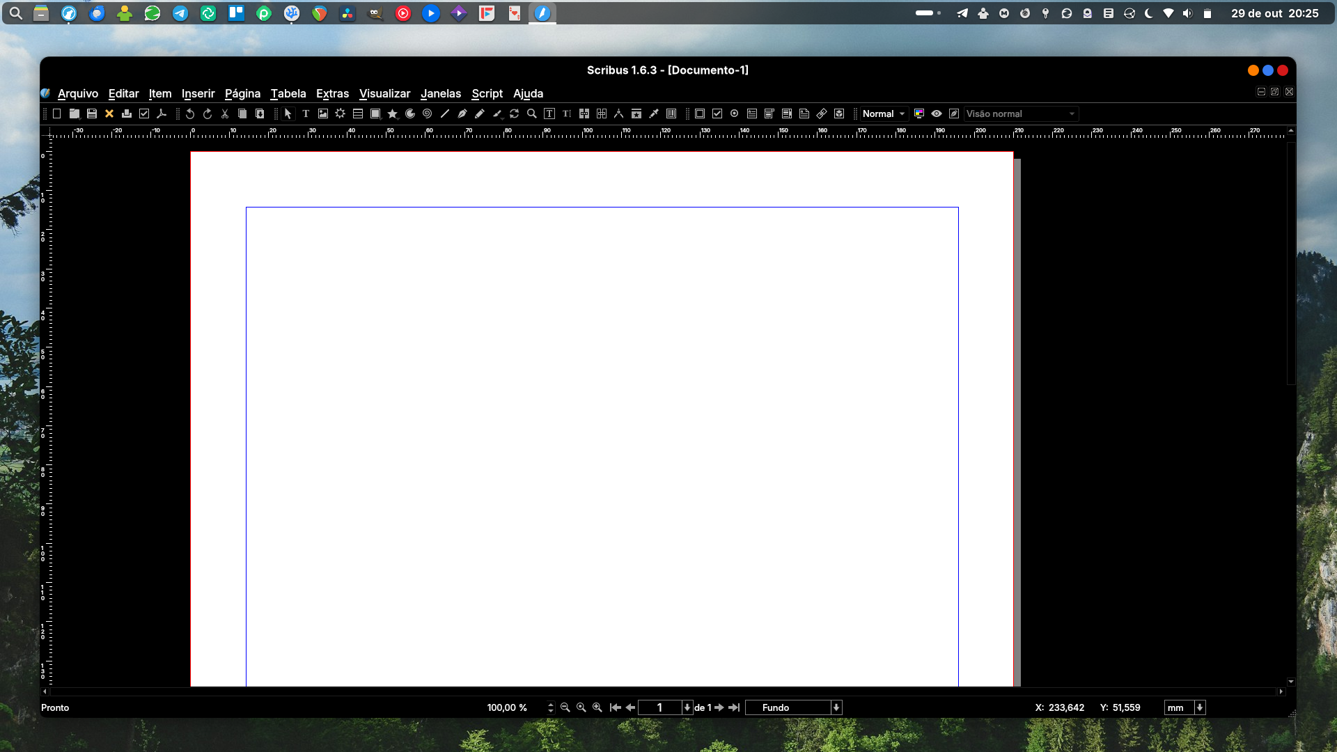Open the 'Fundo' layer dropdown
Viewport: 1337px width, 752px height.
click(794, 707)
